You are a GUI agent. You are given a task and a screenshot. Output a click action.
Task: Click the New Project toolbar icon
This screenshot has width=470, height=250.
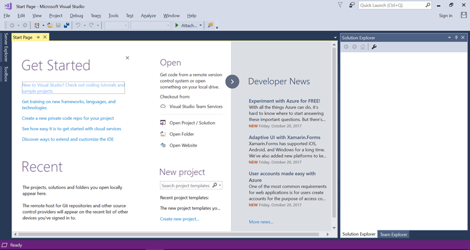click(x=38, y=25)
